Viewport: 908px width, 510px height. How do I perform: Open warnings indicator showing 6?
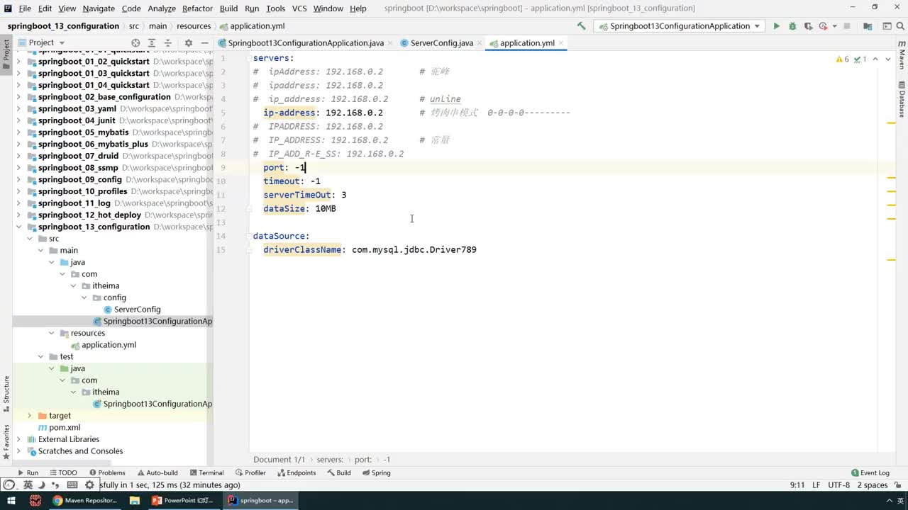(843, 59)
